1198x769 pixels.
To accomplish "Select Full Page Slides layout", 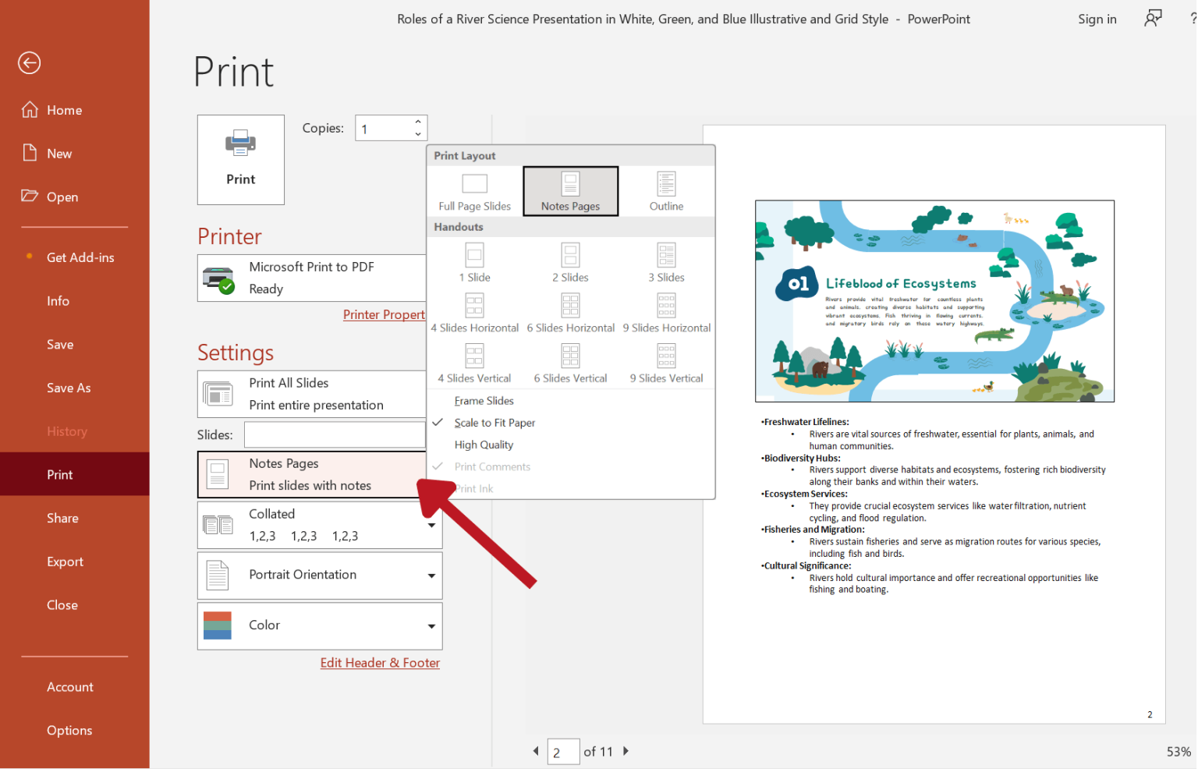I will (473, 191).
